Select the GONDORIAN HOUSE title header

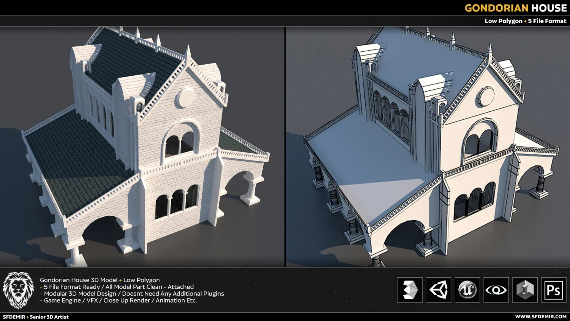[x=515, y=8]
